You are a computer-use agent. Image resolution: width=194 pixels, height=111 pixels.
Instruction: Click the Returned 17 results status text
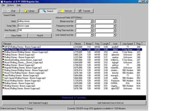click(x=74, y=98)
